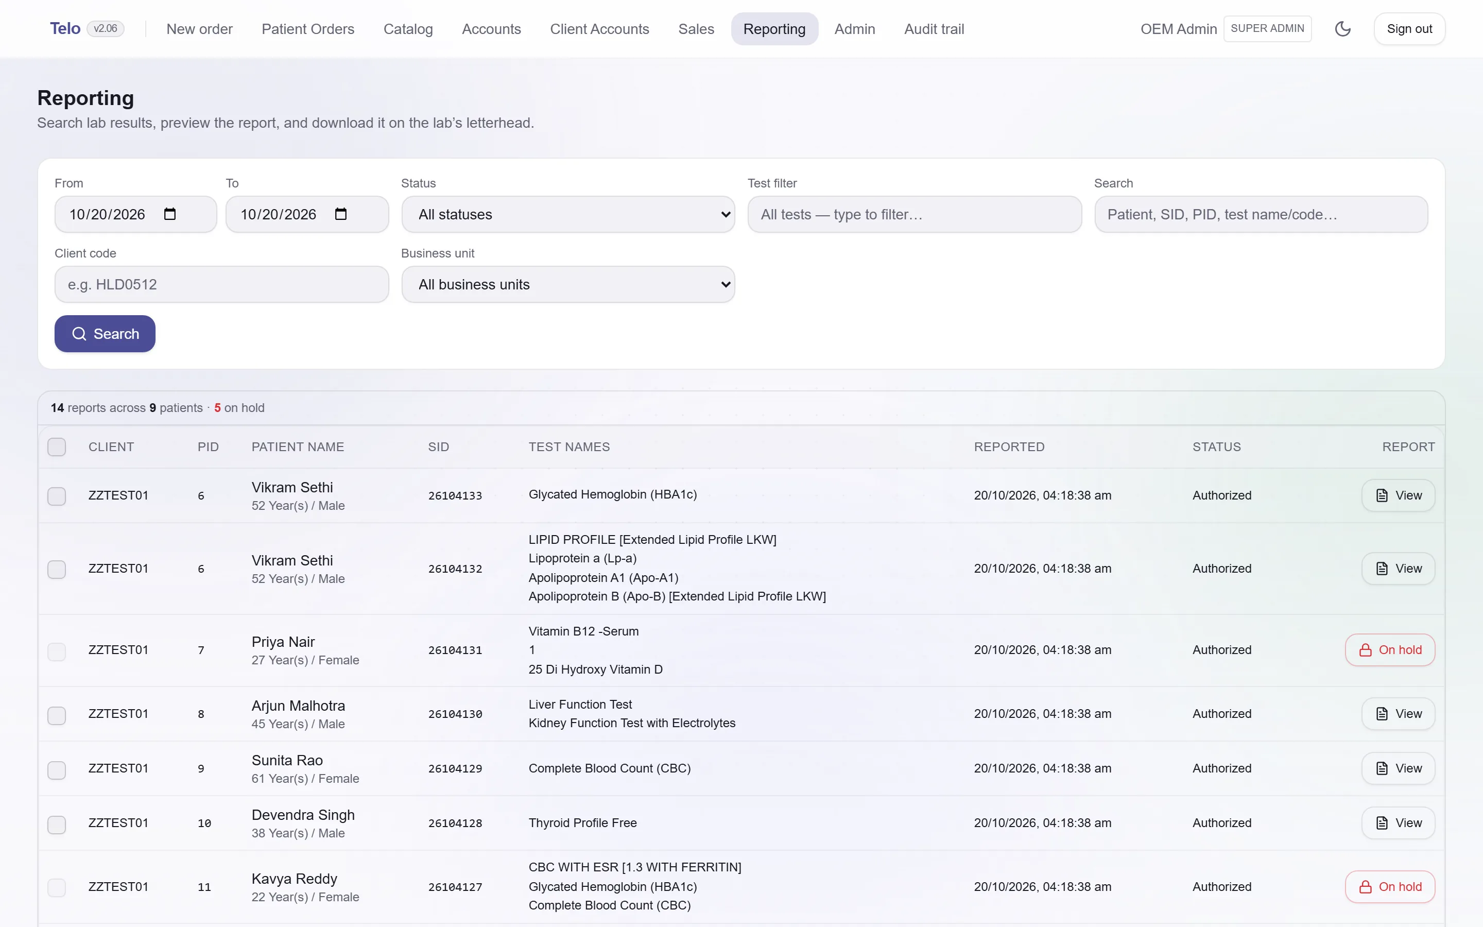Switch to the Catalog tab
This screenshot has width=1483, height=927.
[x=407, y=29]
